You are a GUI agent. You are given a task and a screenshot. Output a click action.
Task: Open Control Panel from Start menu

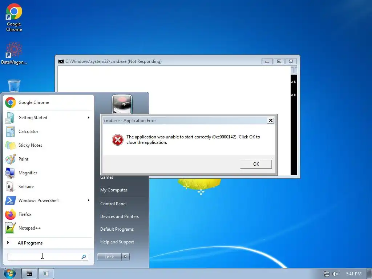pos(113,204)
